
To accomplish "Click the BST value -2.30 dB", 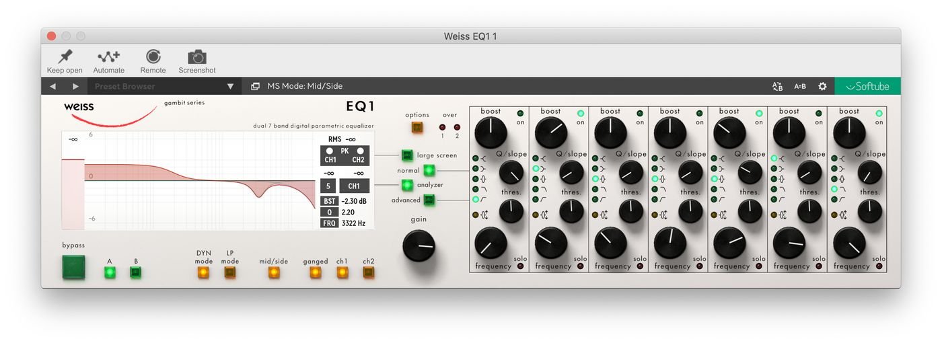I will pyautogui.click(x=355, y=201).
